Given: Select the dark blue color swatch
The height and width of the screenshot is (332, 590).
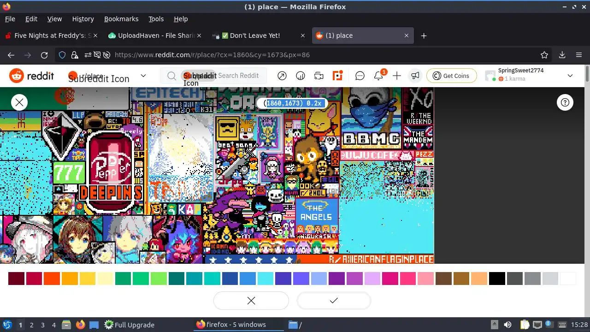Looking at the screenshot, I should (x=230, y=279).
